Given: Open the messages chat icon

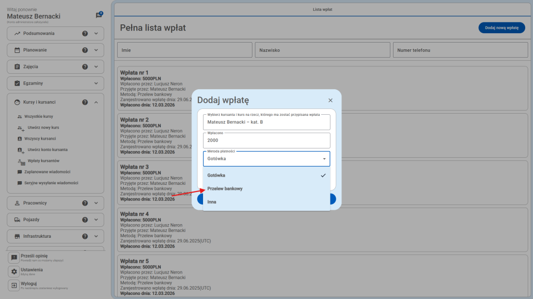Looking at the screenshot, I should 99,16.
